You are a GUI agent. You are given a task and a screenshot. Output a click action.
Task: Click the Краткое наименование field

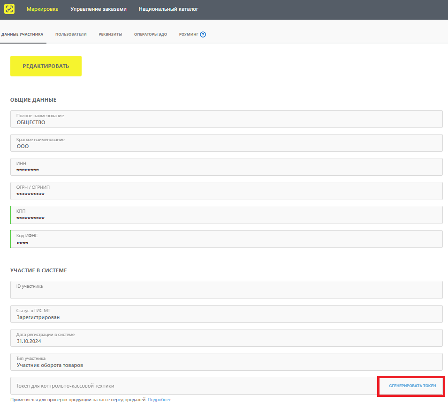point(226,143)
